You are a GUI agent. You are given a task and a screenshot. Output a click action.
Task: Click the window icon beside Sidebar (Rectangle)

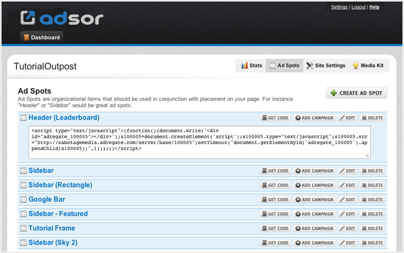[23, 185]
